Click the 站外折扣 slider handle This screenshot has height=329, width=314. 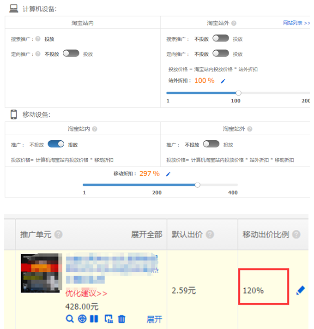pos(238,93)
